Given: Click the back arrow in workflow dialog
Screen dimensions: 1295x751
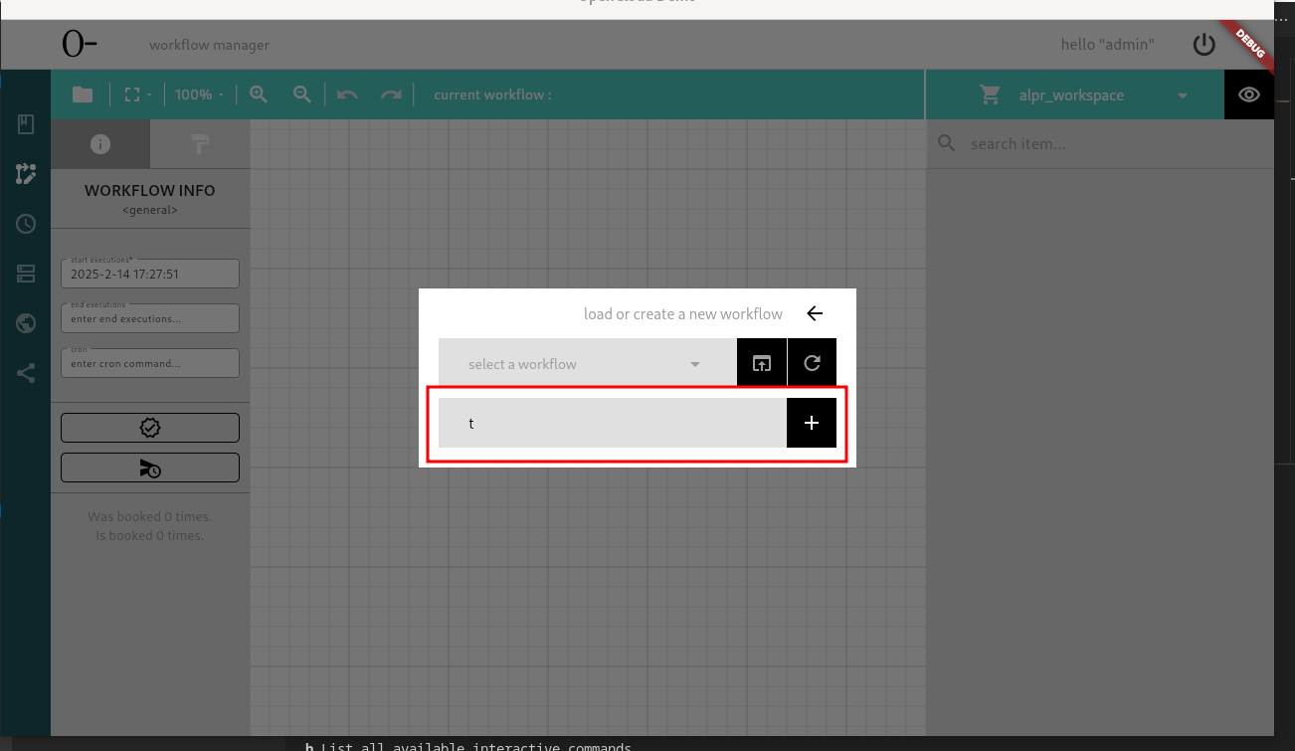Looking at the screenshot, I should (815, 313).
